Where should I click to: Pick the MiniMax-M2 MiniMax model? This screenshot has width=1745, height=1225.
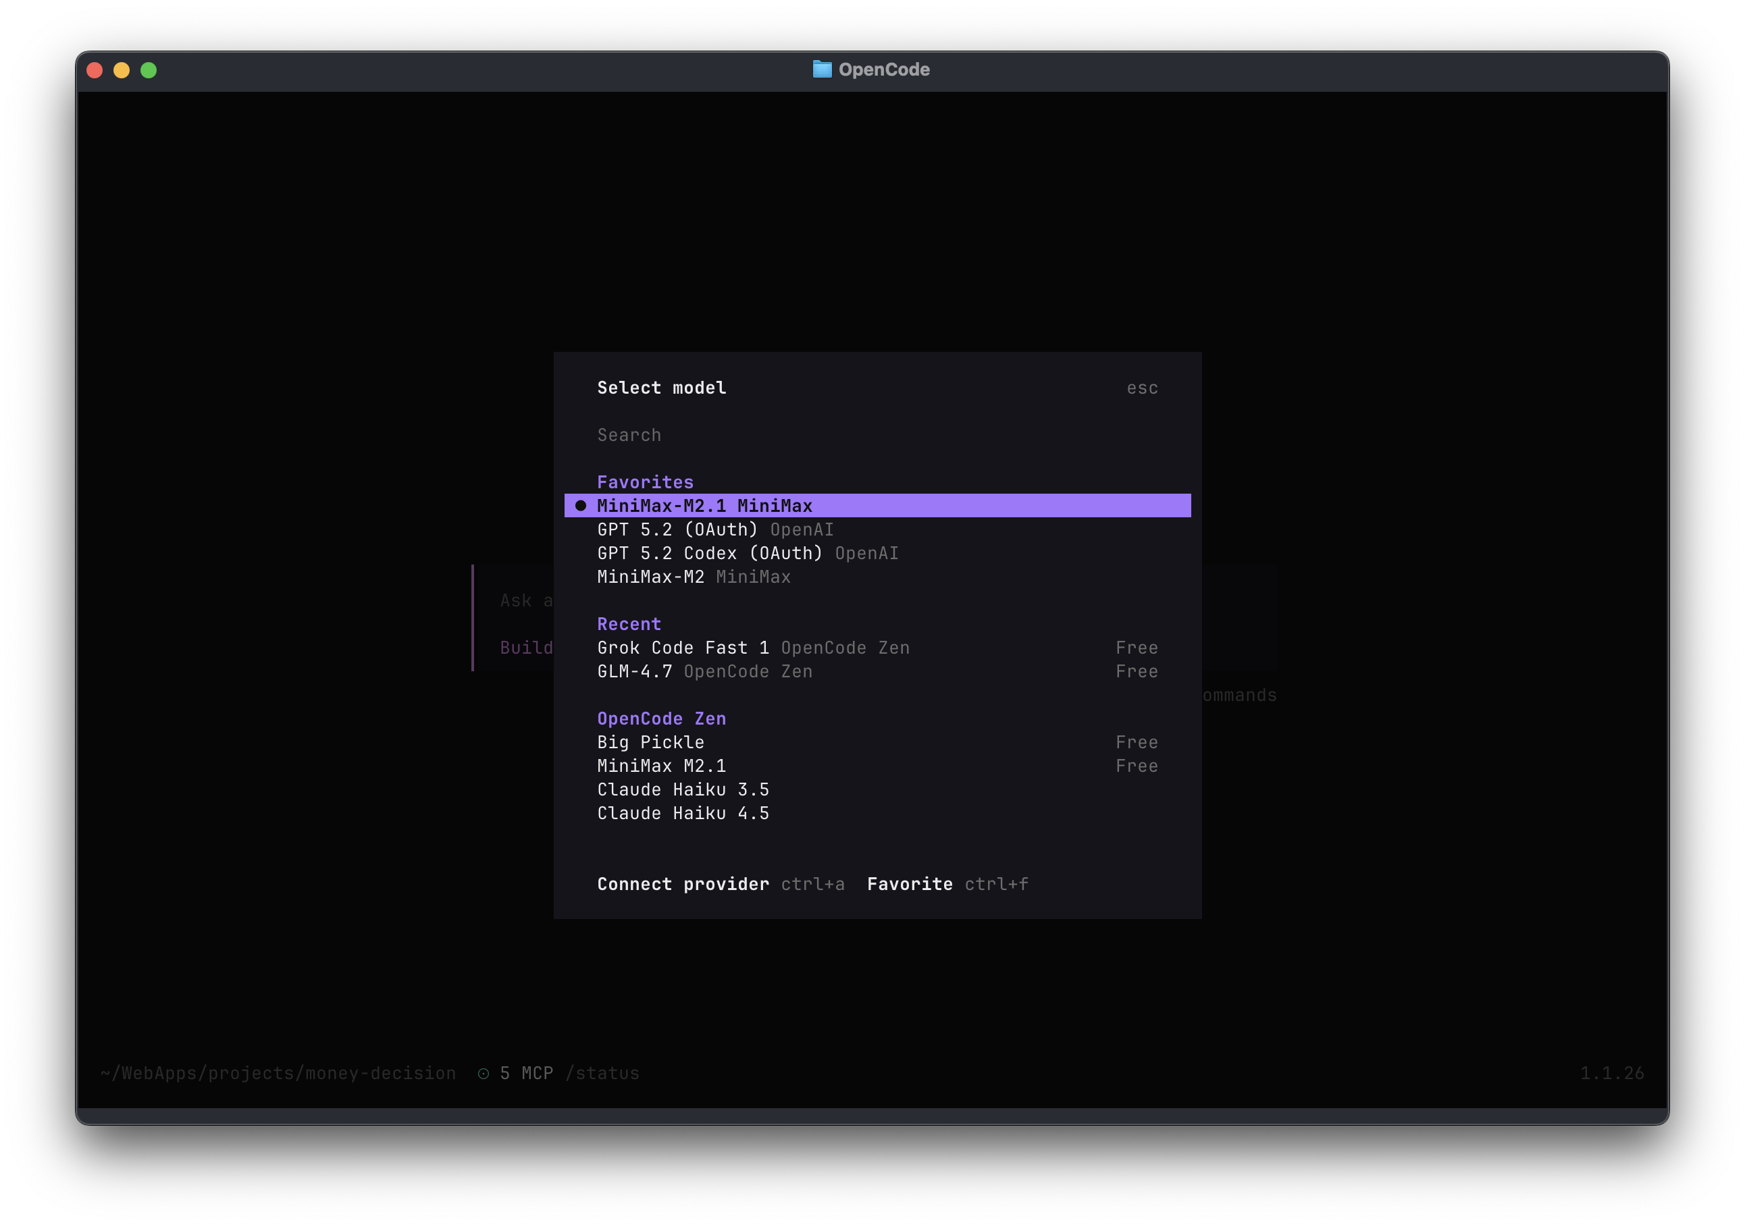tap(877, 576)
